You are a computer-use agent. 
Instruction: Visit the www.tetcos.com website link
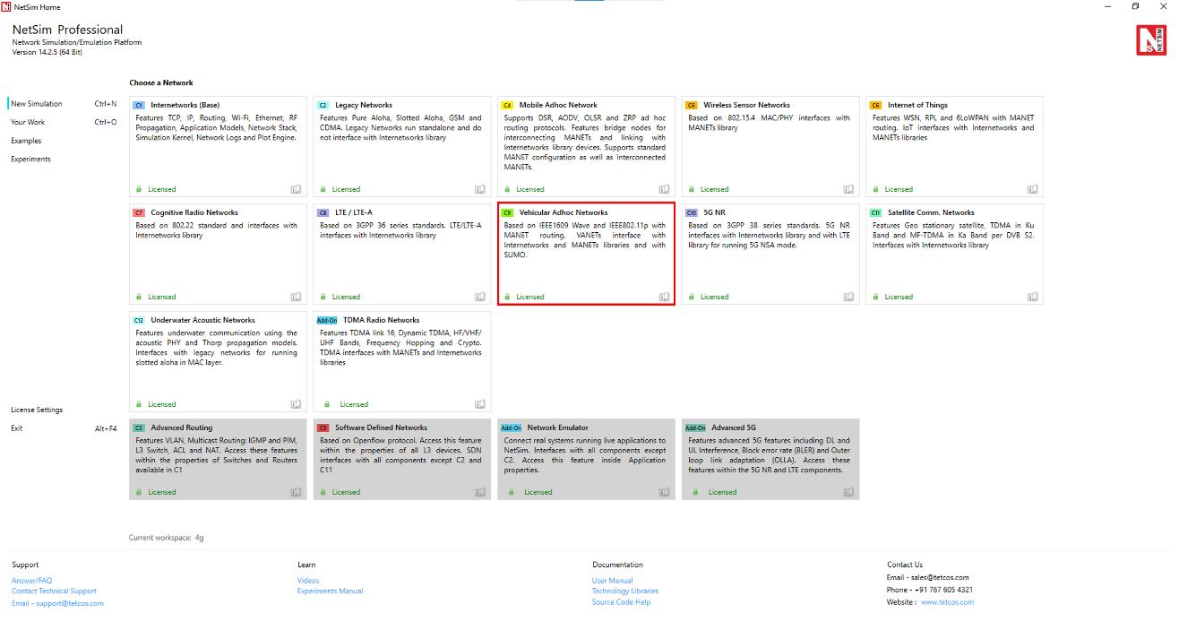tap(947, 602)
